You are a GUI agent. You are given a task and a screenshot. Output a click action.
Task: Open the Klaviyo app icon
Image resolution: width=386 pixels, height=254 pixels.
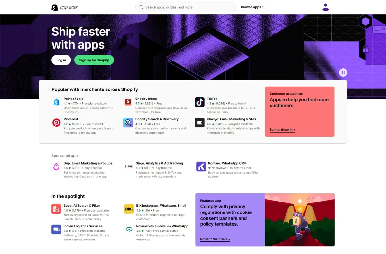point(199,122)
